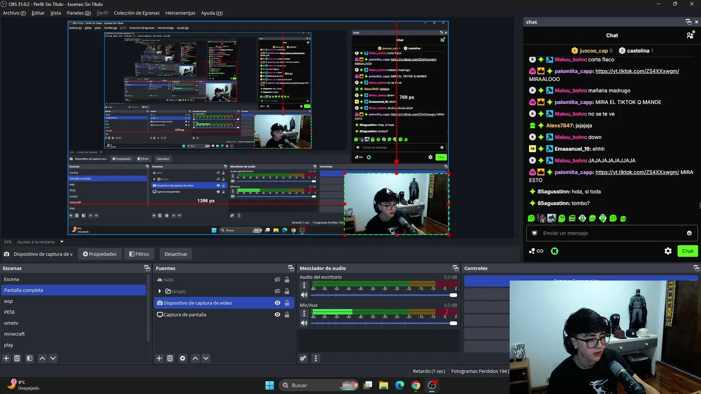Open preview scaling dropdown Ajustar a la ventana
Viewport: 701px width, 394px height.
click(39, 242)
